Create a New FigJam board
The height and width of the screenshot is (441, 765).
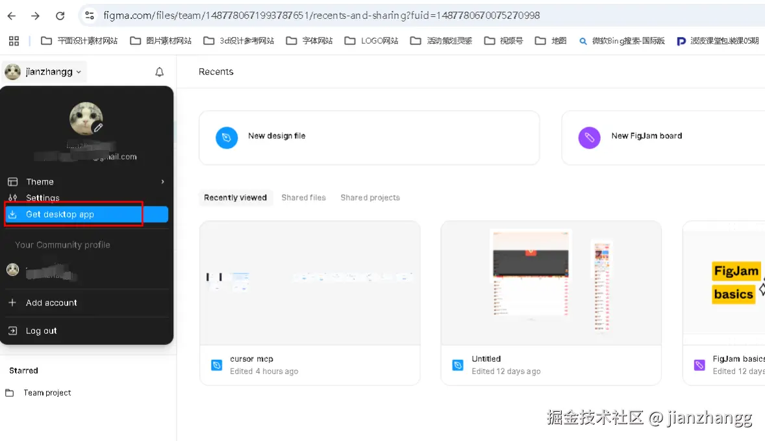click(663, 138)
